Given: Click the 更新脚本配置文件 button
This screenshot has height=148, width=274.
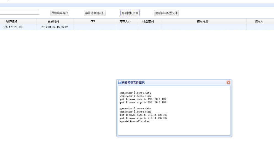Looking at the screenshot, I should click(x=166, y=13).
